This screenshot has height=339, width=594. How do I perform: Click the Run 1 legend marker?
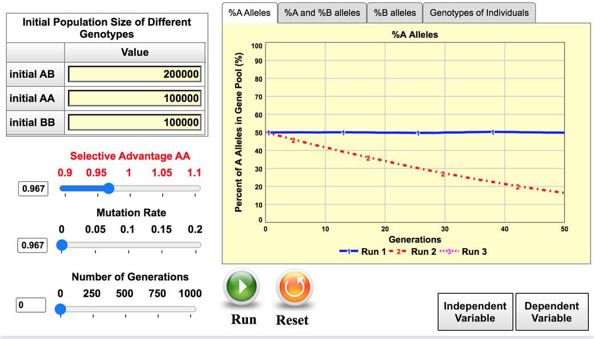(x=348, y=252)
